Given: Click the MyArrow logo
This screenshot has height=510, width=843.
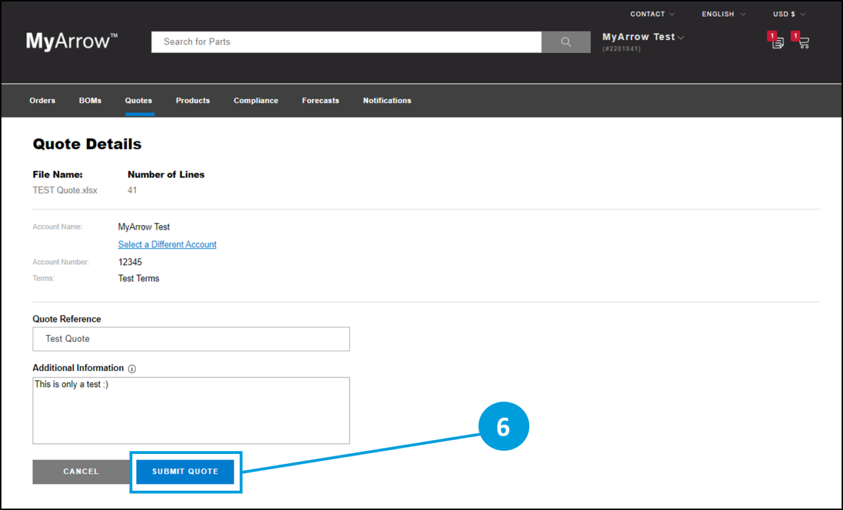Looking at the screenshot, I should [71, 41].
